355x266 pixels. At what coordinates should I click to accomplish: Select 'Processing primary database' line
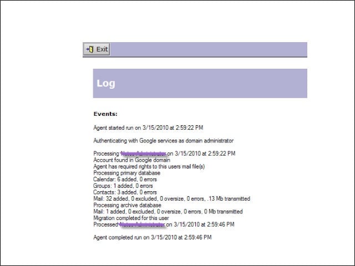126,173
